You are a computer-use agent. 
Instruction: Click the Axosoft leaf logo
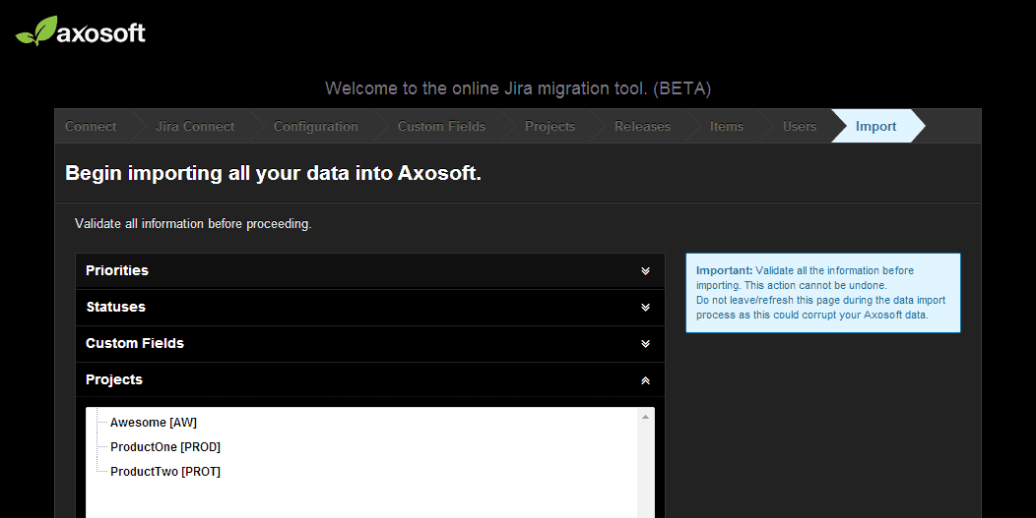pos(81,31)
